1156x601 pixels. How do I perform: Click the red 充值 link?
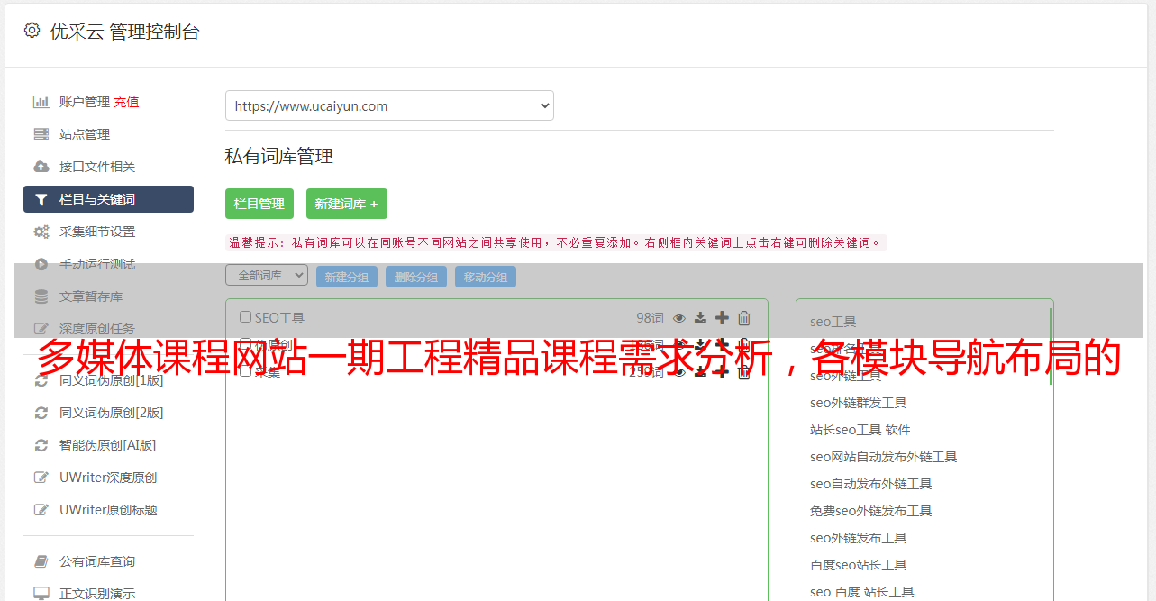126,102
